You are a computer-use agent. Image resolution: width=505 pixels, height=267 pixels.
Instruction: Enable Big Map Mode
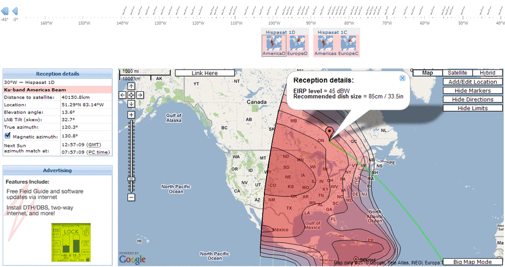pos(473,262)
